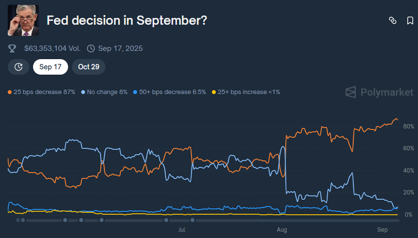
Task: Click the Polymarket logo watermark
Action: pos(379,92)
